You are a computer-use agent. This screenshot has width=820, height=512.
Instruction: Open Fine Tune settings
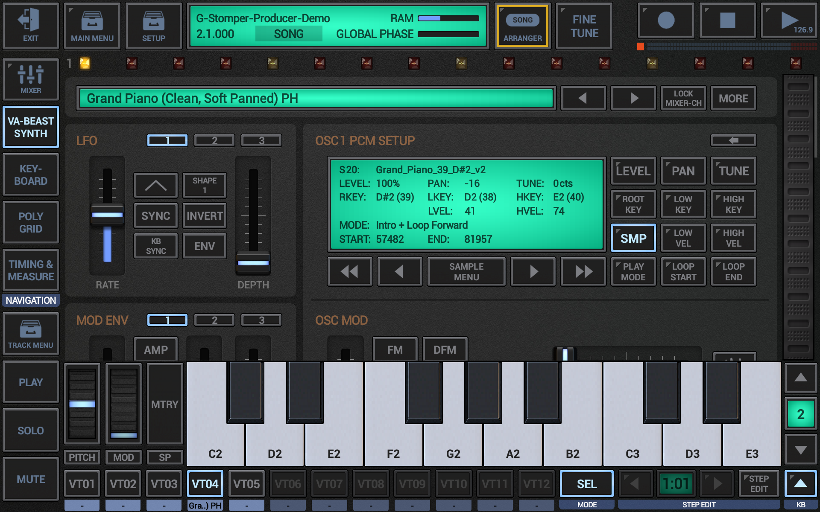[583, 26]
